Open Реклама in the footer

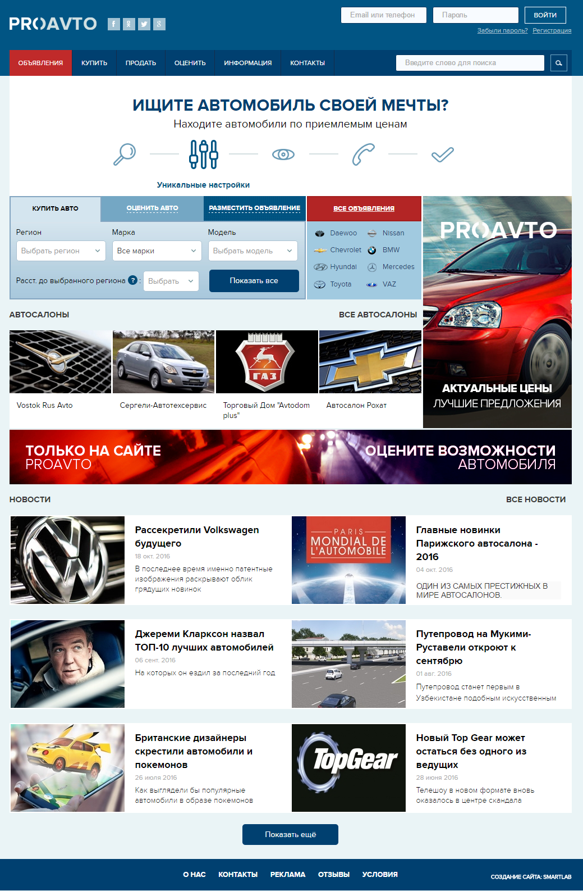288,875
